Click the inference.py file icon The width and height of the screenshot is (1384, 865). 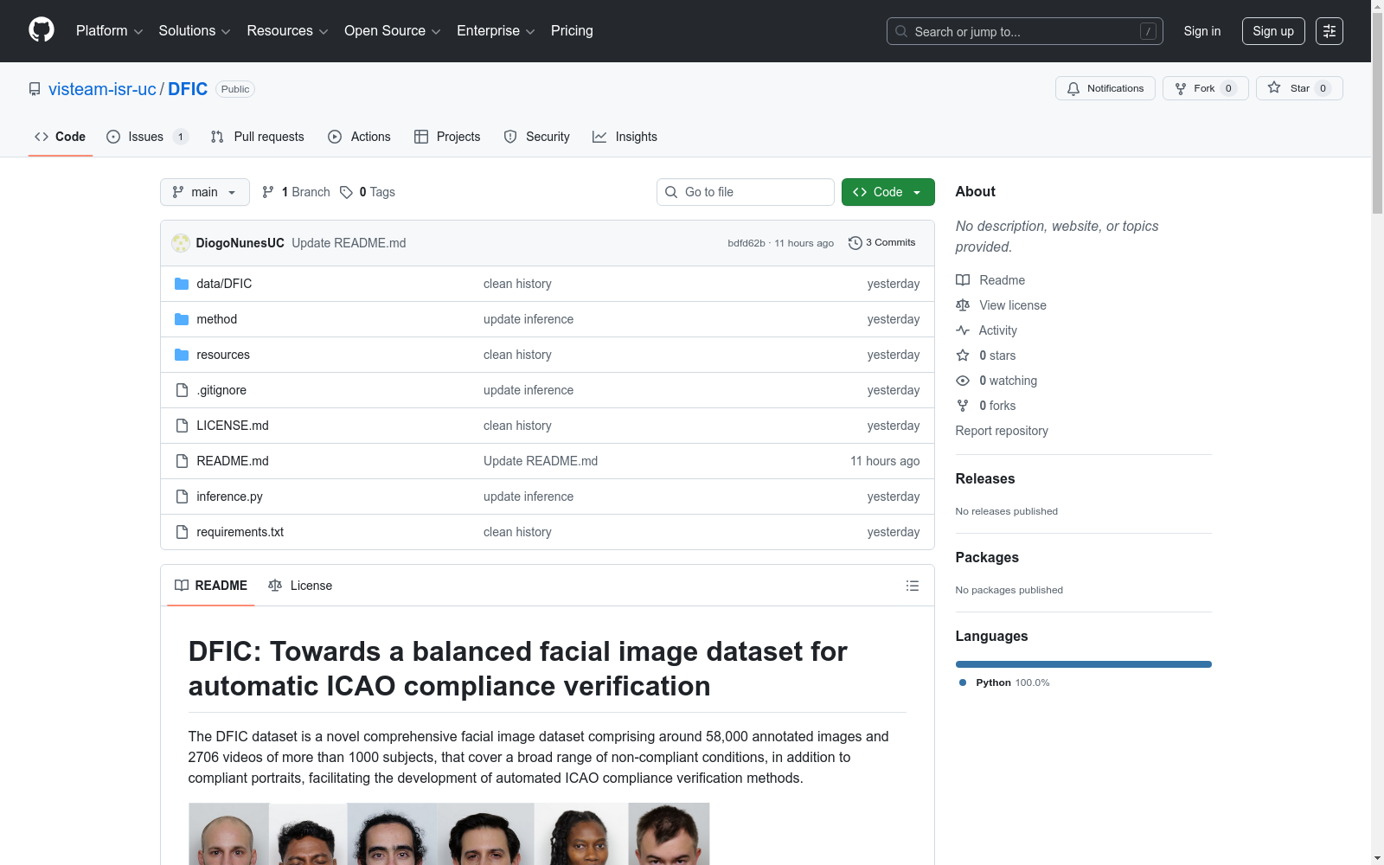[x=182, y=497]
